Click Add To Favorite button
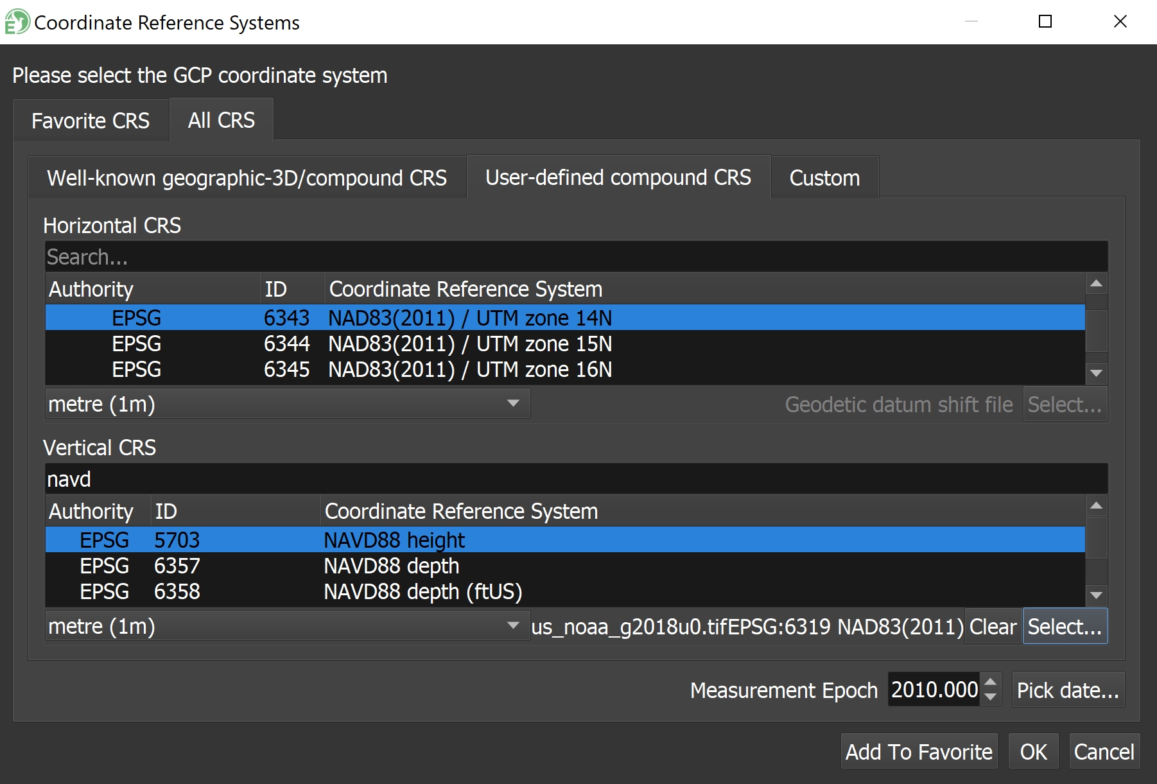The width and height of the screenshot is (1157, 784). [919, 752]
